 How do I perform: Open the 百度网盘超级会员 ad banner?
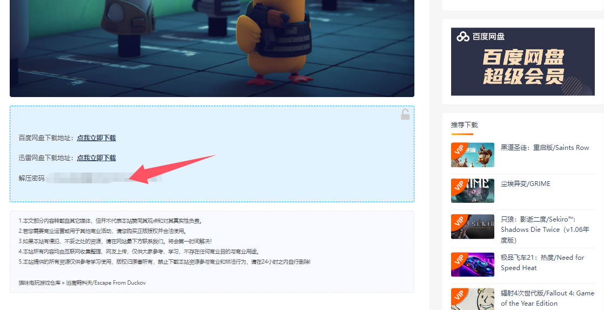click(x=522, y=61)
